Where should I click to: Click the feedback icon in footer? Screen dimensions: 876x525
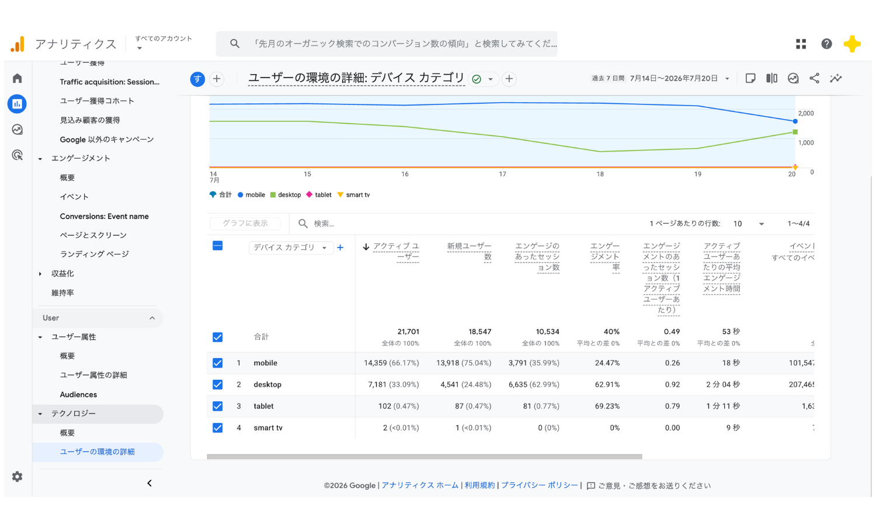click(591, 485)
